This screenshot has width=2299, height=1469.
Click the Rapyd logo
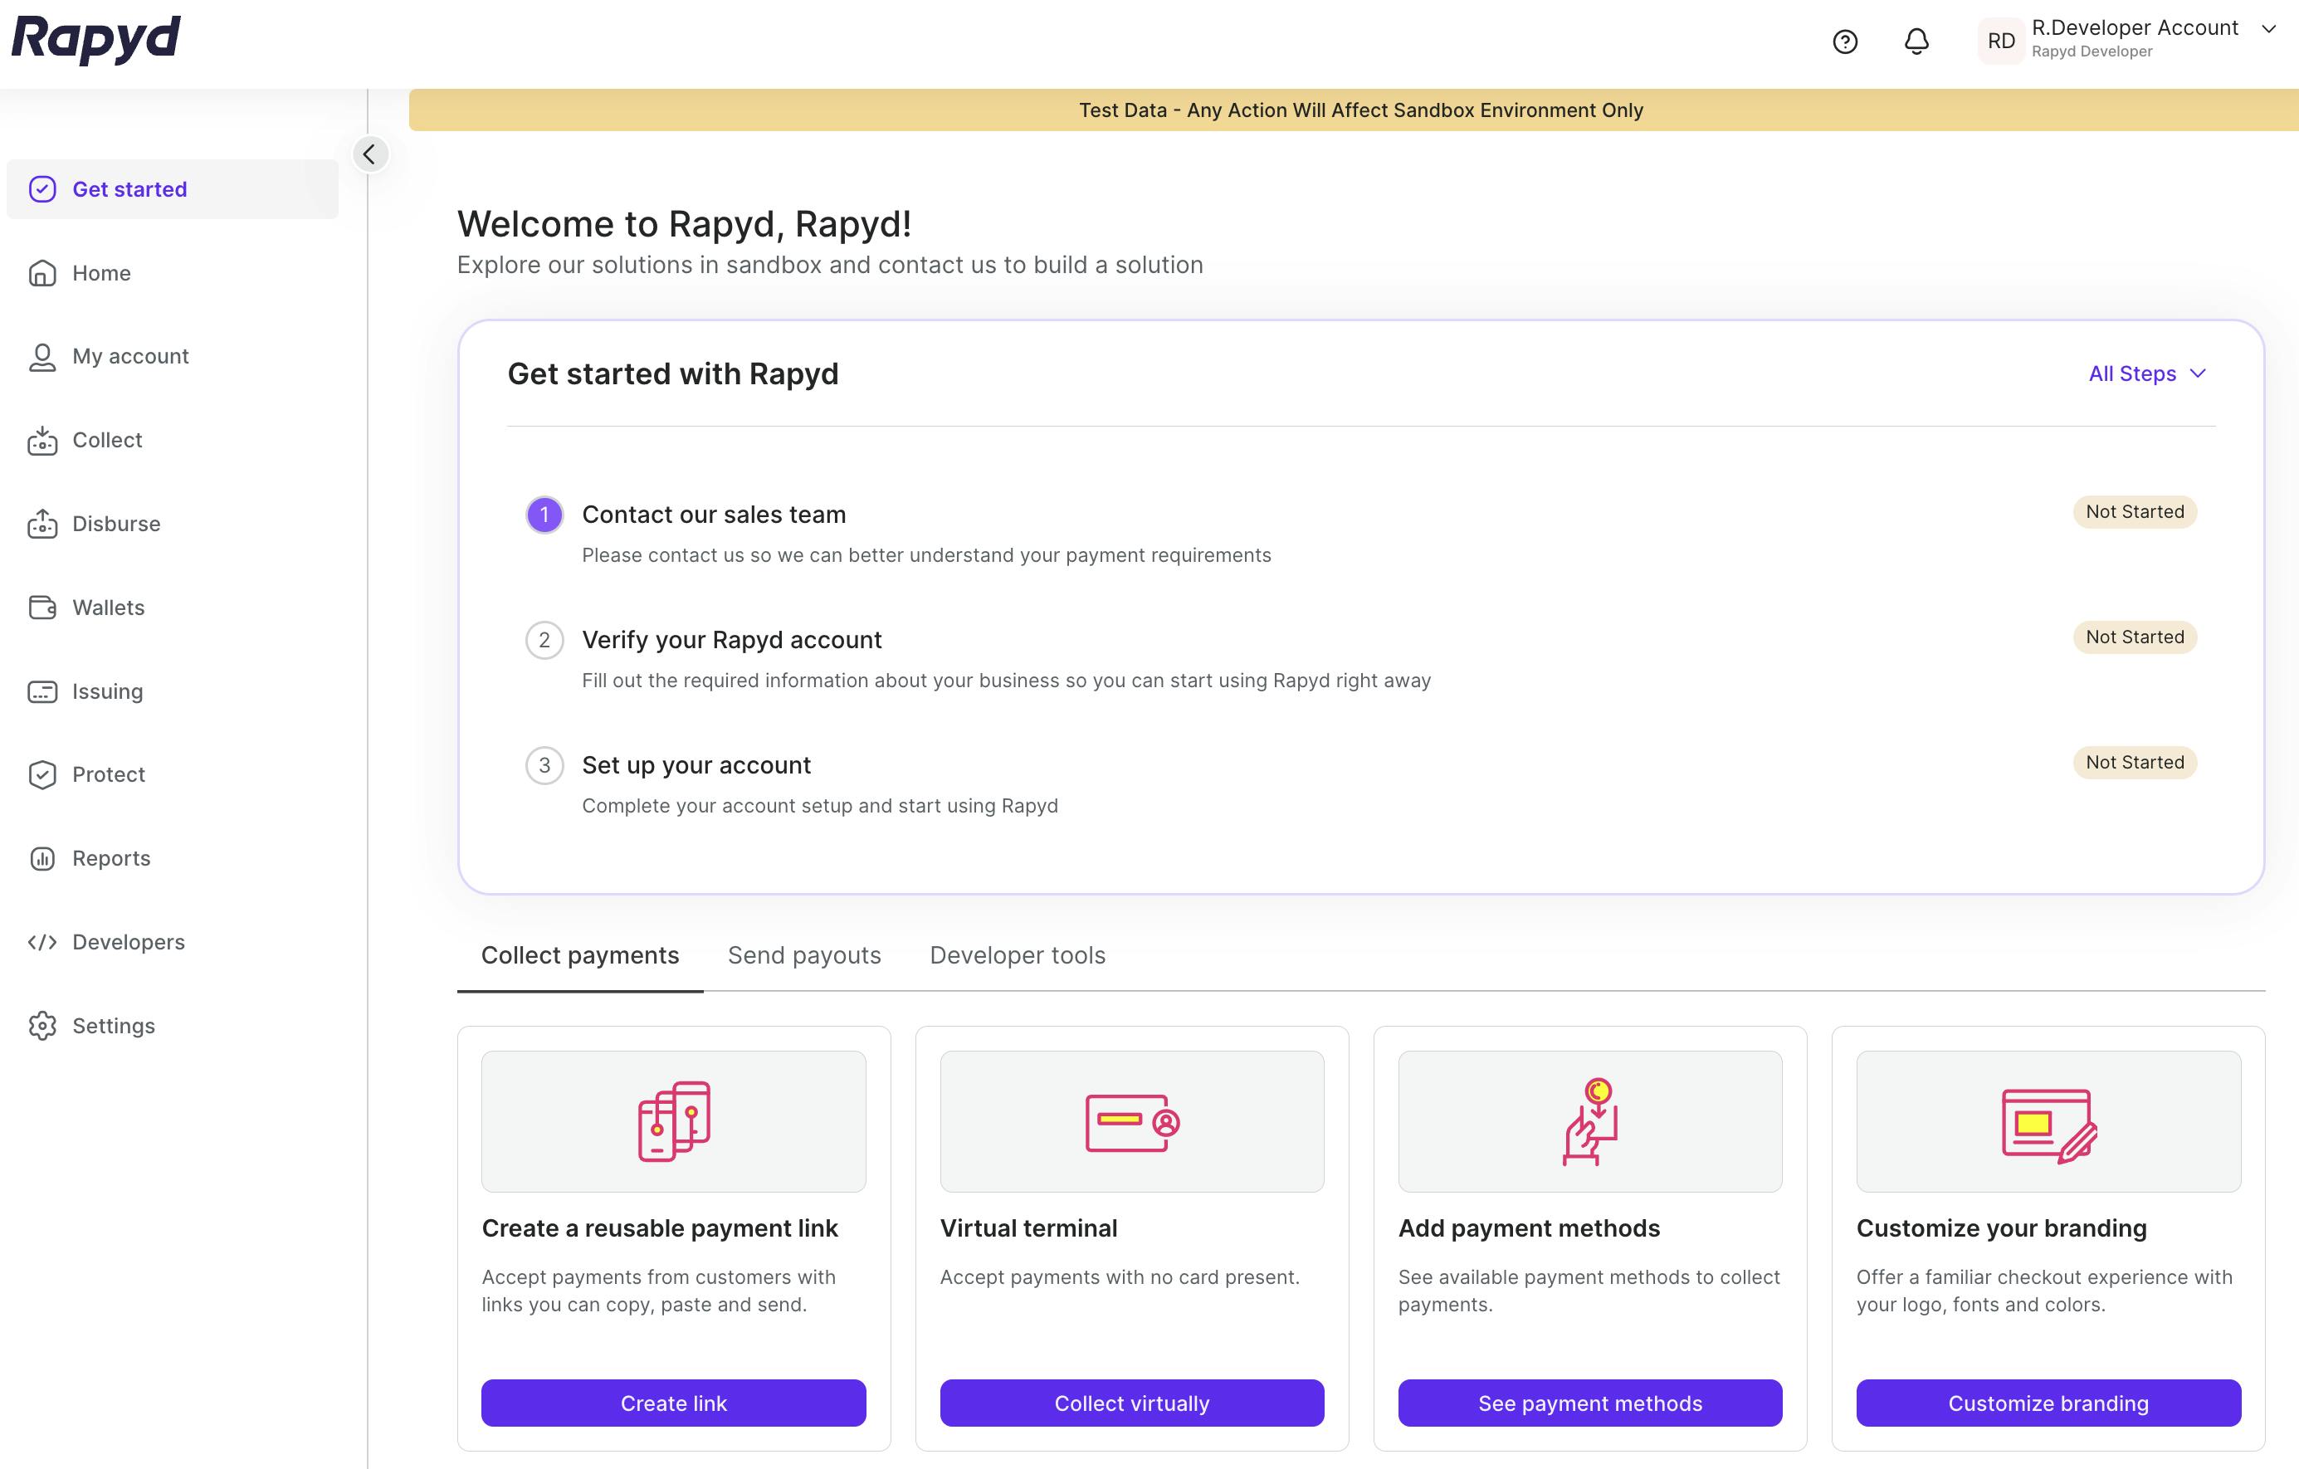tap(95, 39)
